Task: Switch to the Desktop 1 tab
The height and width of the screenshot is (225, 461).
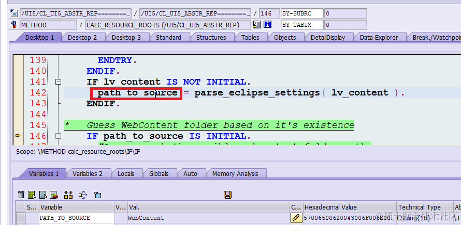Action: 40,38
